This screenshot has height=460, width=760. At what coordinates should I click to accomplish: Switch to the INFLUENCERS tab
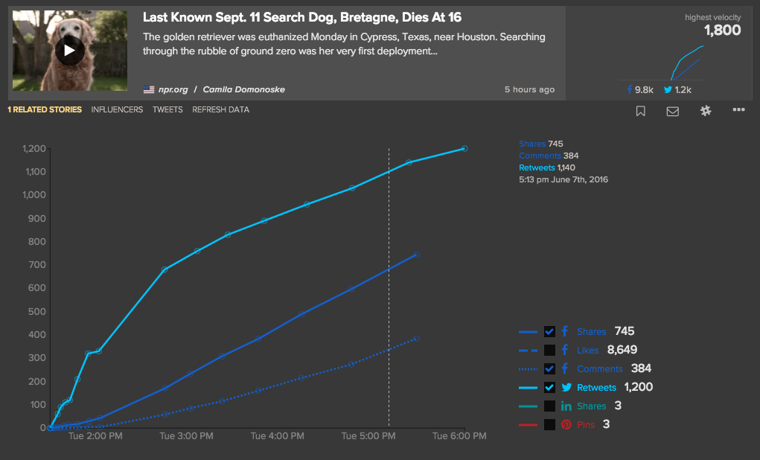(117, 109)
